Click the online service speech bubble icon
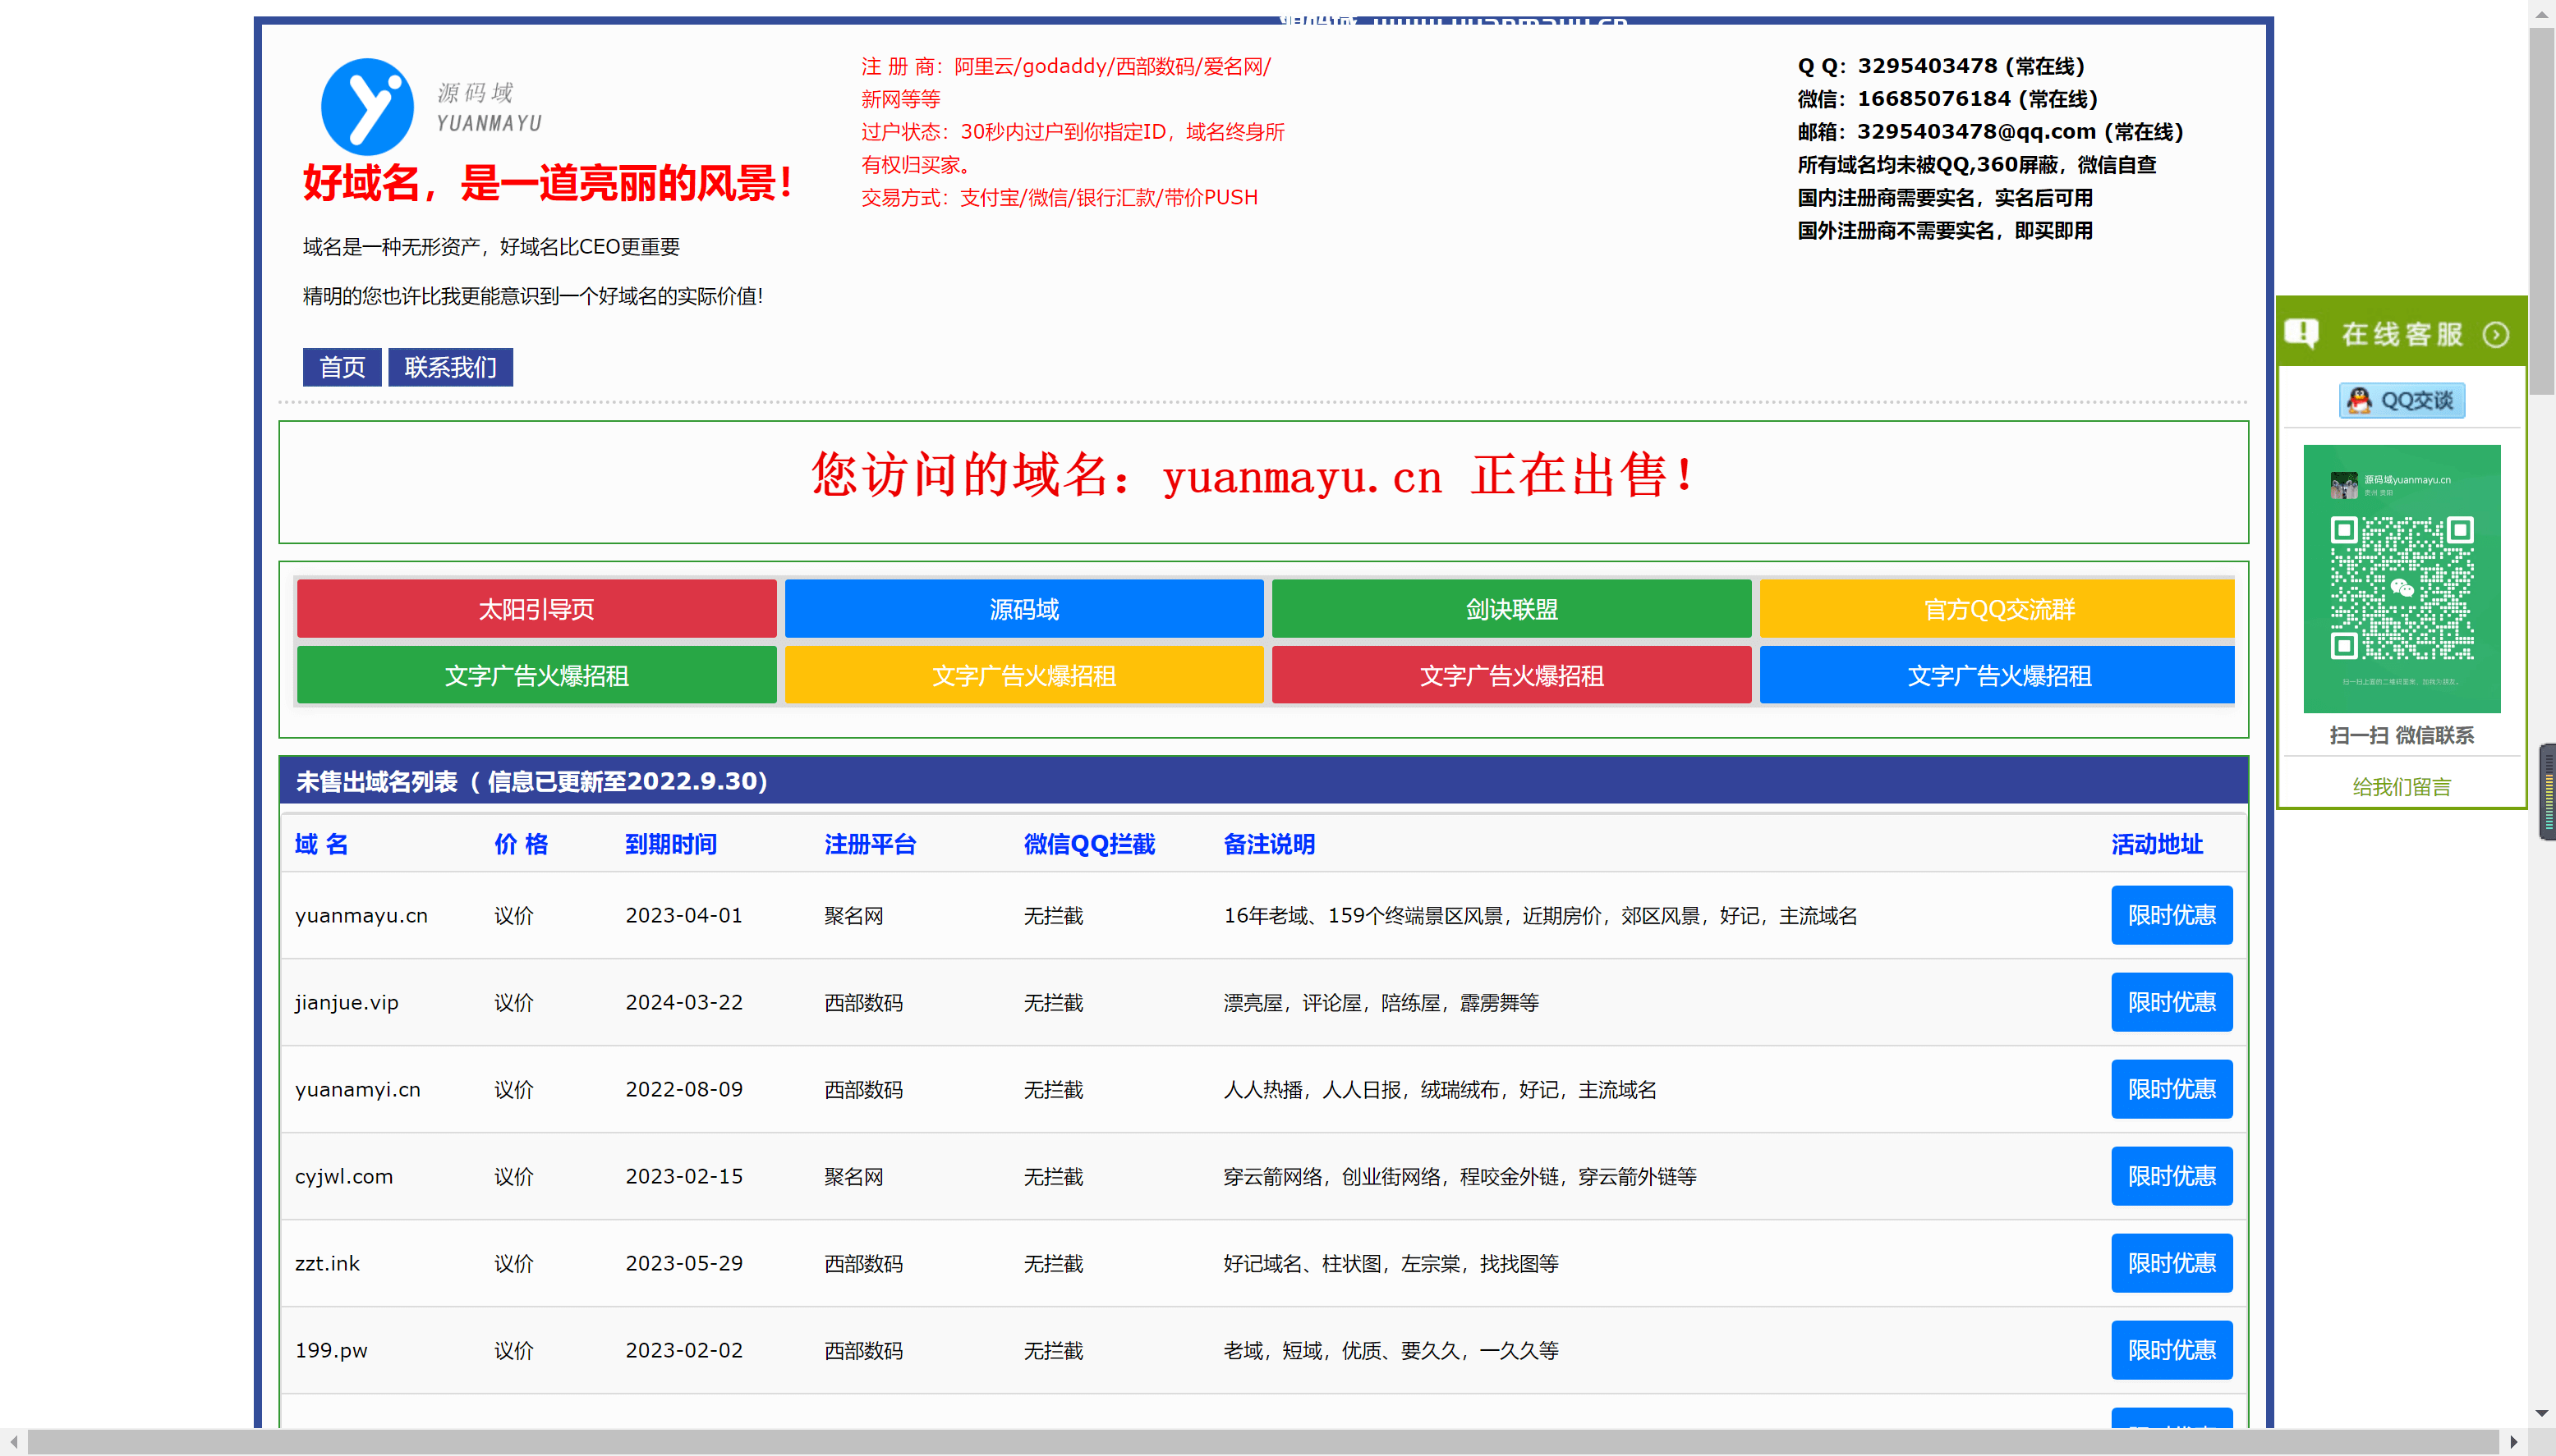 tap(2301, 333)
